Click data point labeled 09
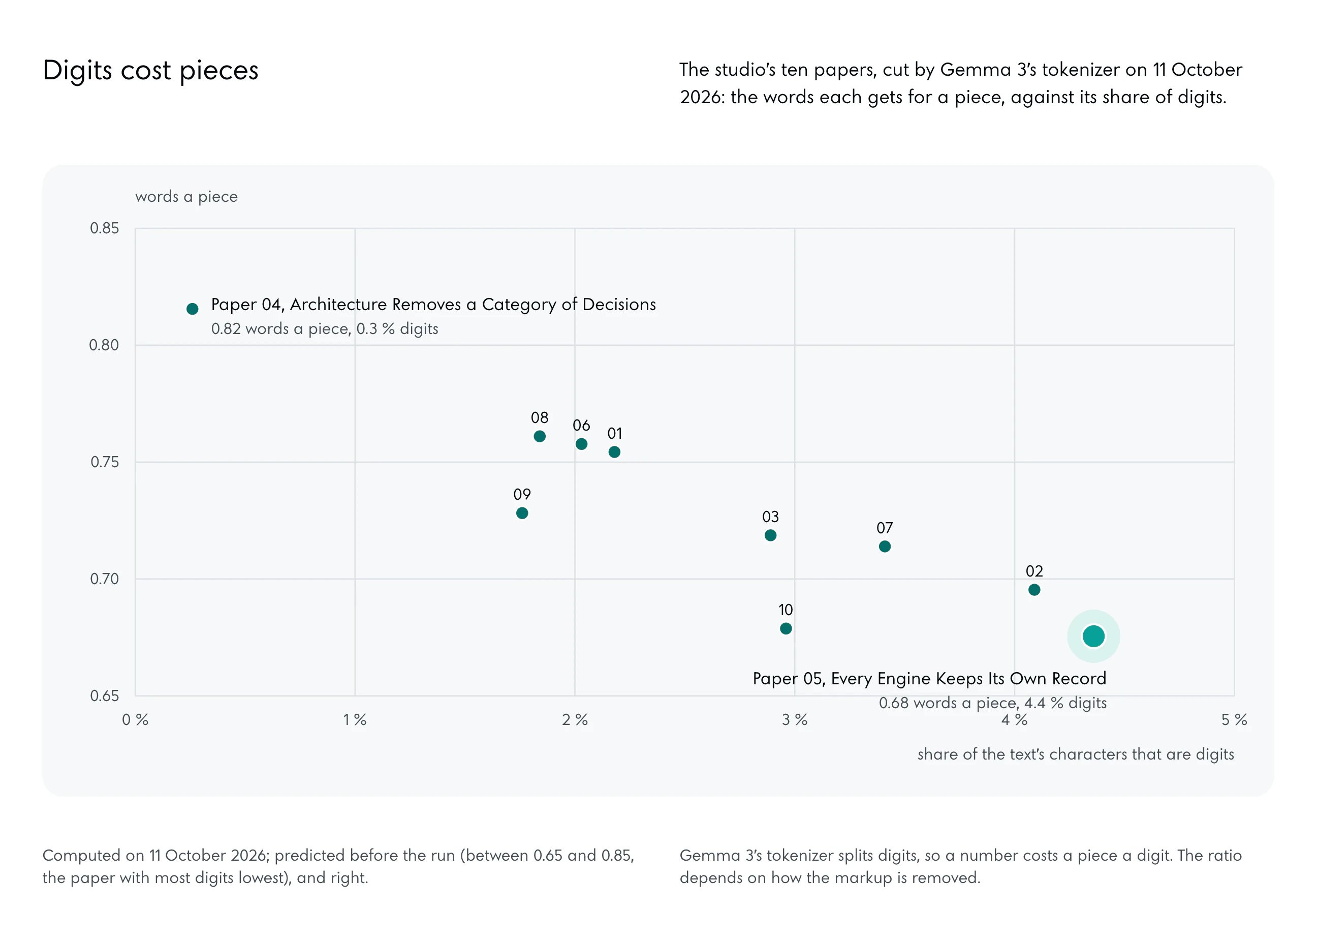This screenshot has width=1317, height=938. [522, 513]
